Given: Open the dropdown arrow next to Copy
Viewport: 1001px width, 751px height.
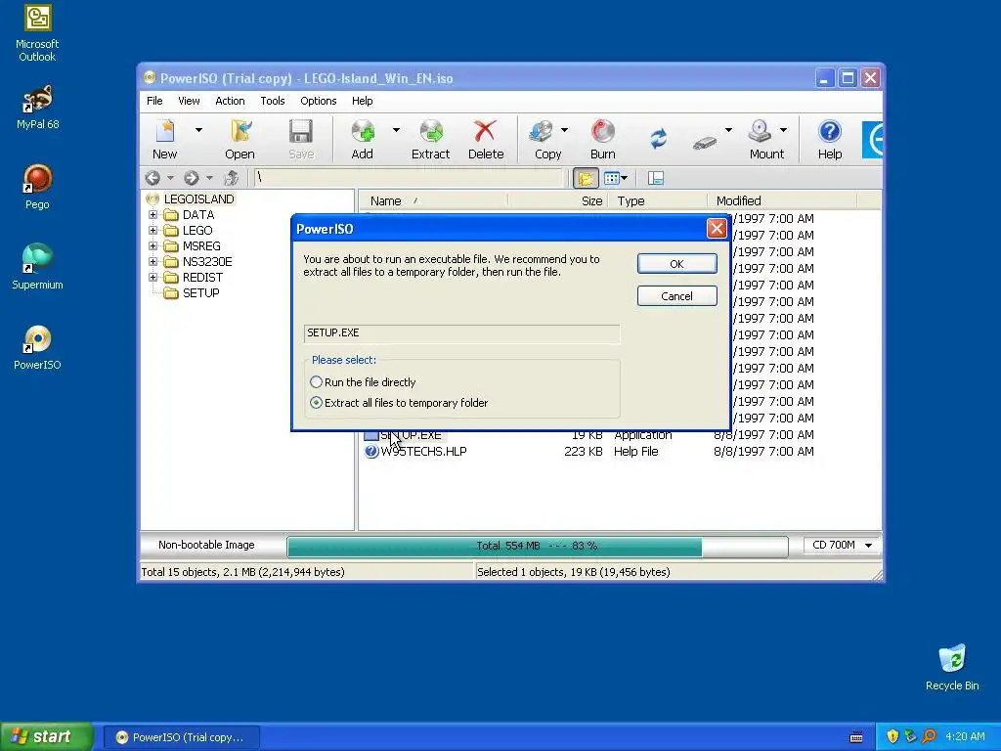Looking at the screenshot, I should pyautogui.click(x=564, y=130).
